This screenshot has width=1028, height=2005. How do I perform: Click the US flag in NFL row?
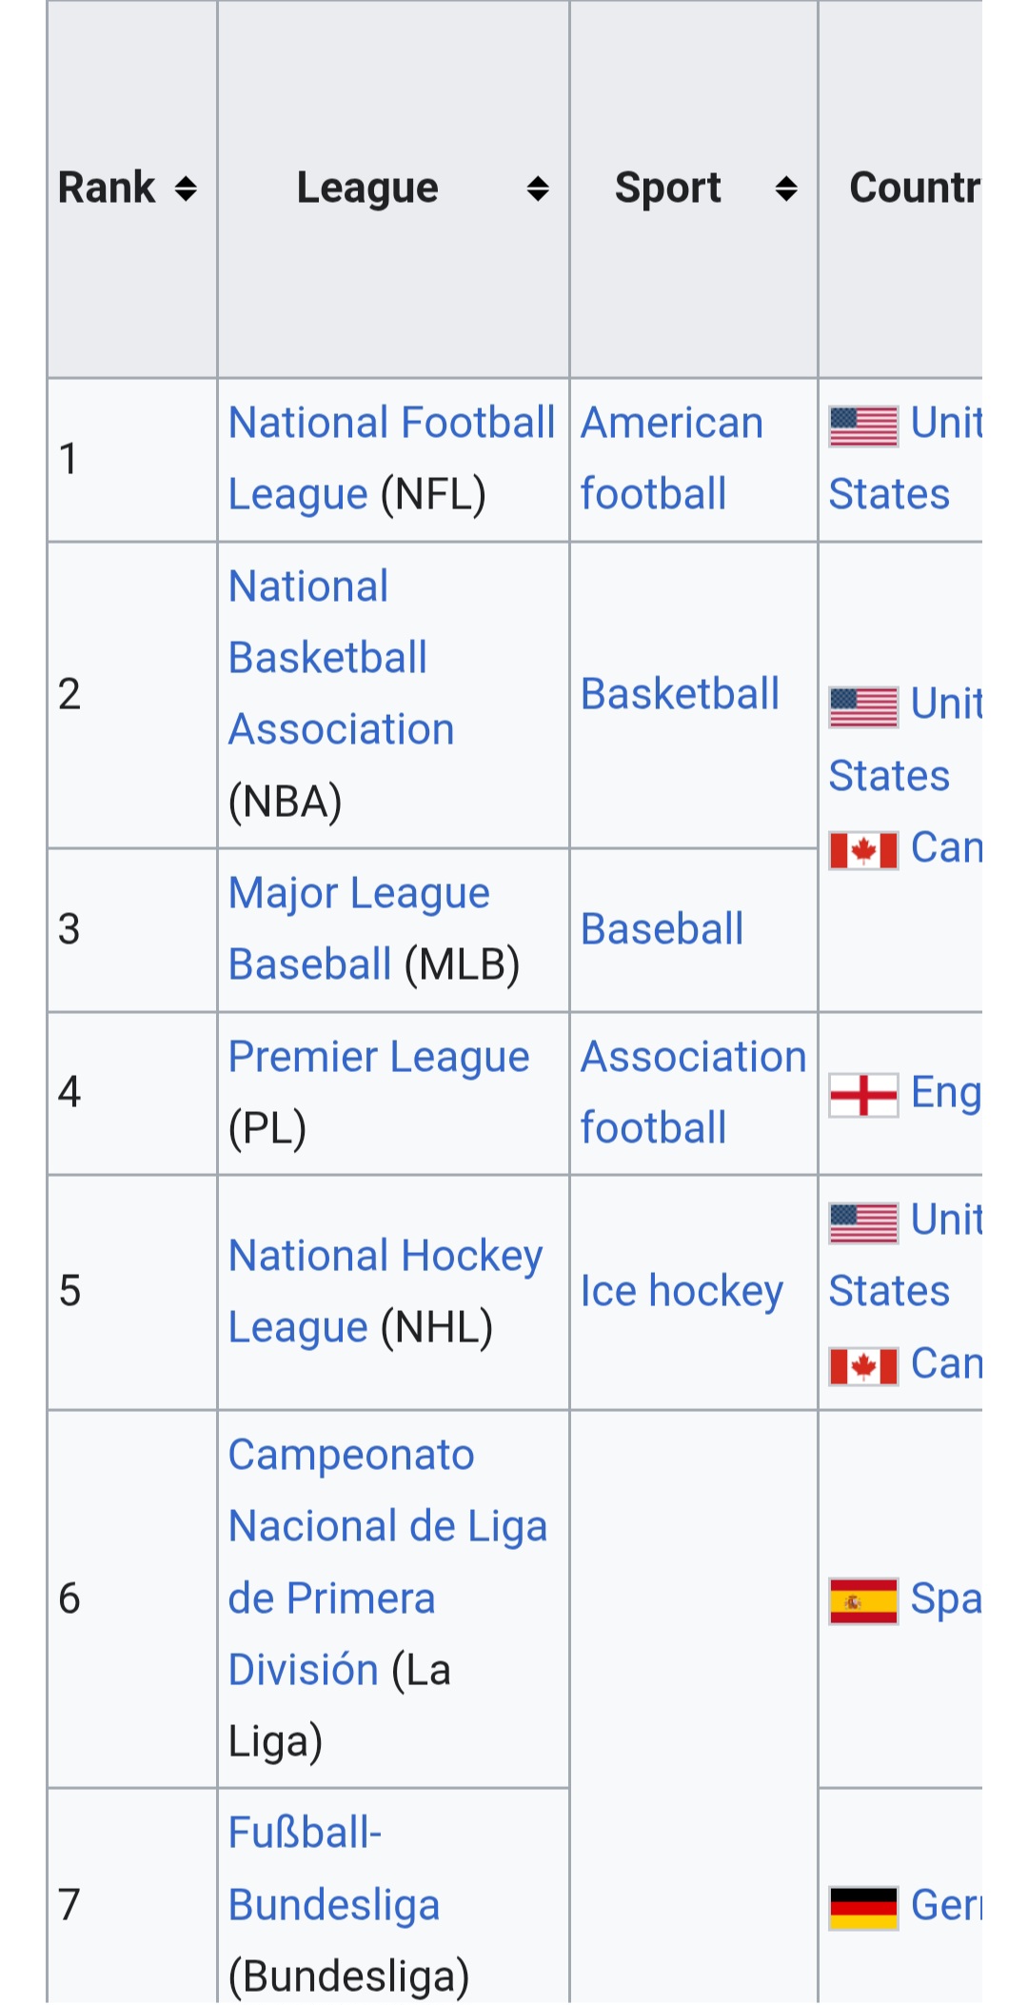click(863, 426)
